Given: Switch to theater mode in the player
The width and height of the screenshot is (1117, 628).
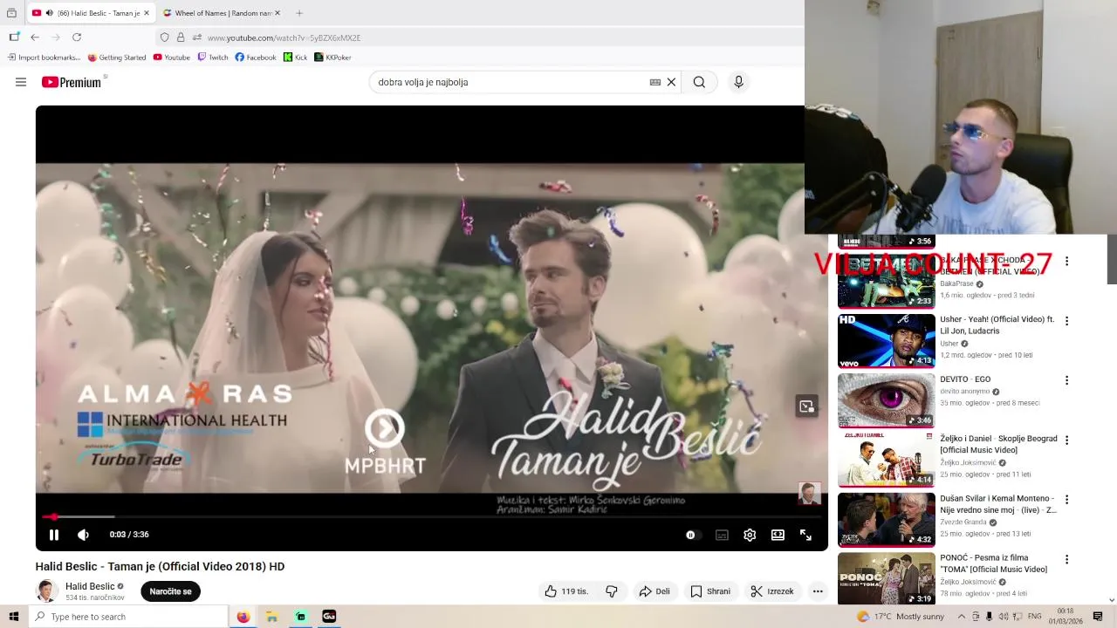Looking at the screenshot, I should coord(778,535).
